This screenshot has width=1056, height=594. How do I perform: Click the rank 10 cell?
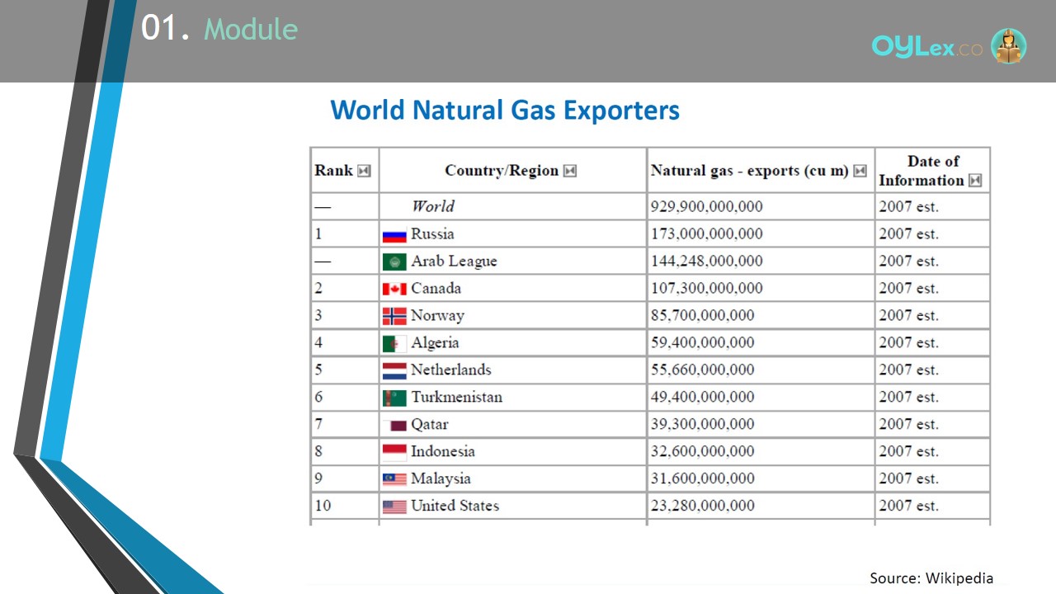pyautogui.click(x=345, y=506)
